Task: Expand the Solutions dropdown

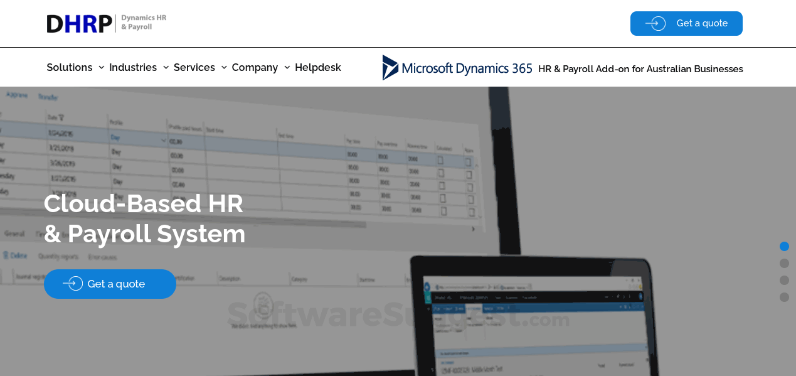Action: [x=69, y=67]
